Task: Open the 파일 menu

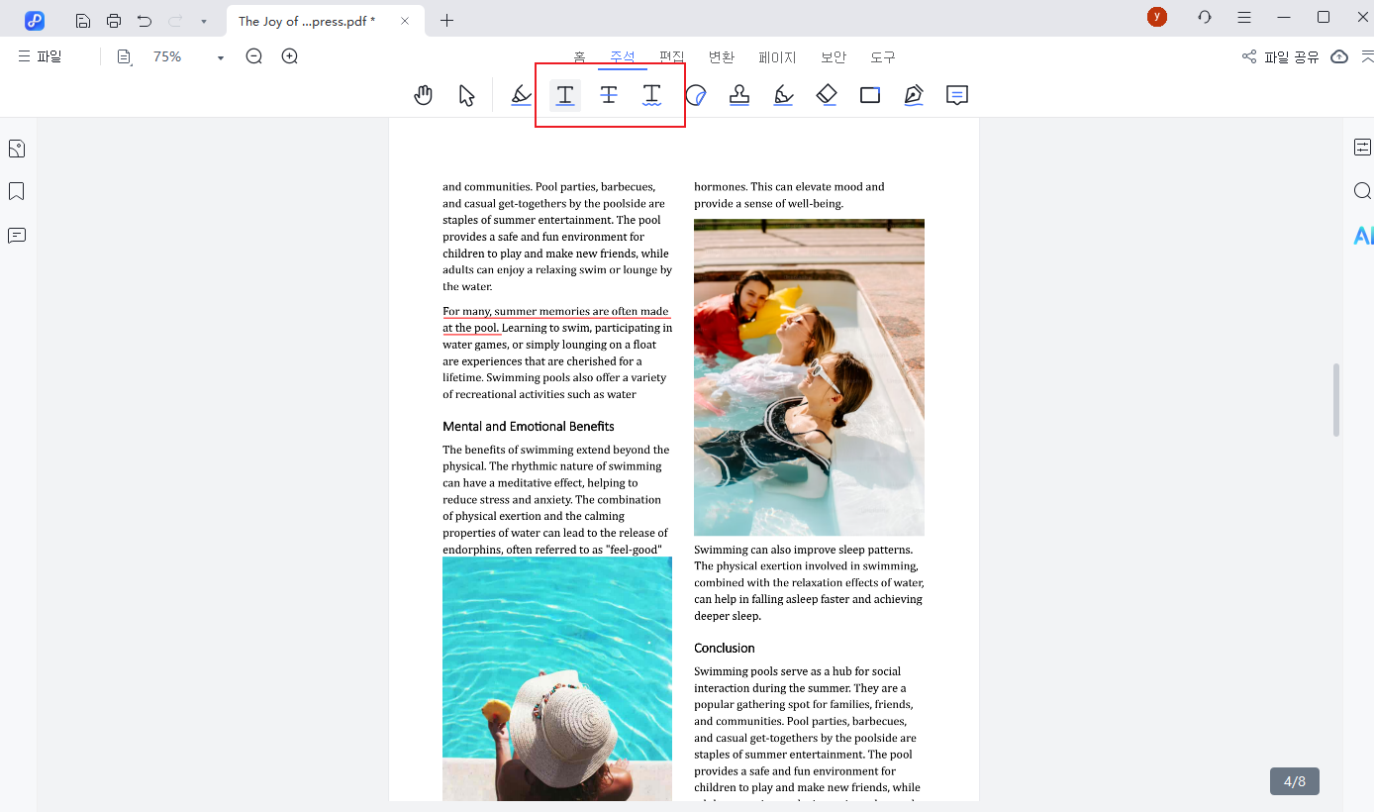Action: pyautogui.click(x=41, y=56)
